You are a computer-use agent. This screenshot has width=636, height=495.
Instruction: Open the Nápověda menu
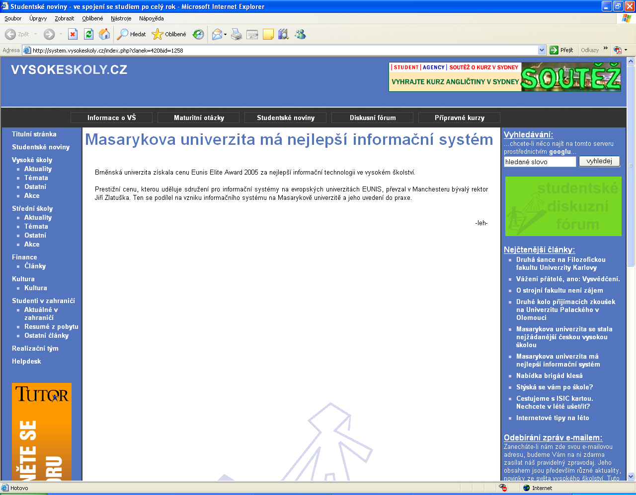[x=151, y=18]
